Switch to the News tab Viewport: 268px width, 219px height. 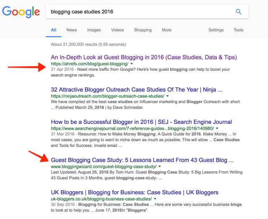(x=72, y=30)
